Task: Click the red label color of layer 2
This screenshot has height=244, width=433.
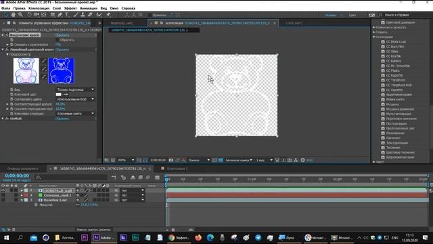Action: pyautogui.click(x=26, y=195)
